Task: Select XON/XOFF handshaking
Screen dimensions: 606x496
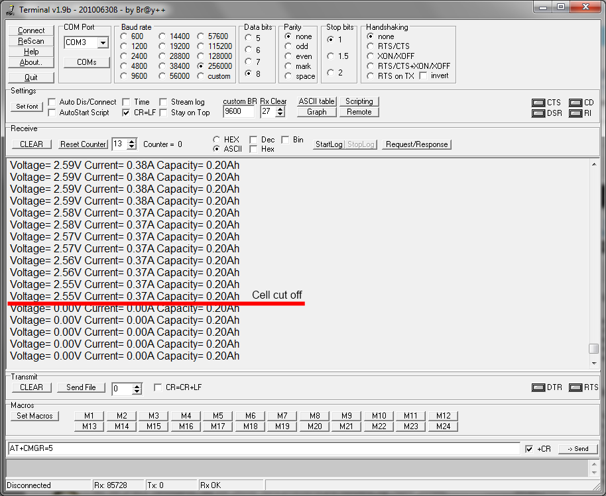Action: tap(371, 56)
